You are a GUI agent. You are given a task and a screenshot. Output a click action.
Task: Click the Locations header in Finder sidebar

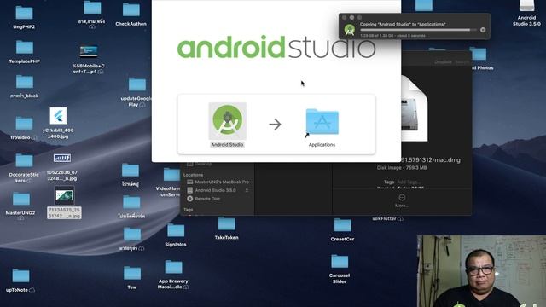(x=194, y=175)
